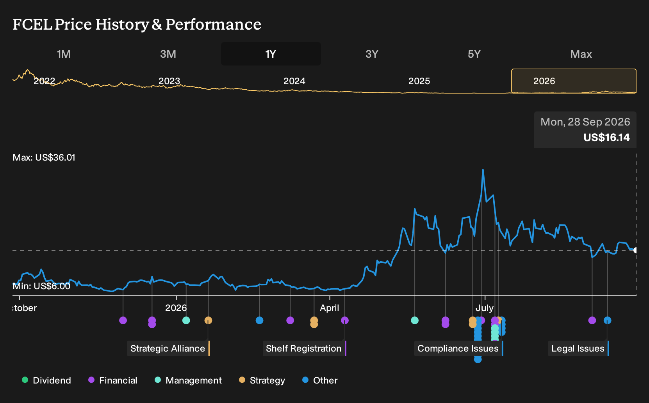The height and width of the screenshot is (403, 649).
Task: Select the teal Management marker just after 2026
Action: click(186, 320)
